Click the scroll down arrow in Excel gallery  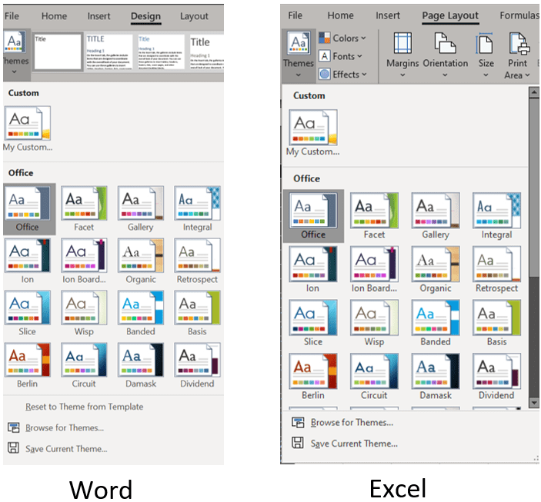coord(534,403)
